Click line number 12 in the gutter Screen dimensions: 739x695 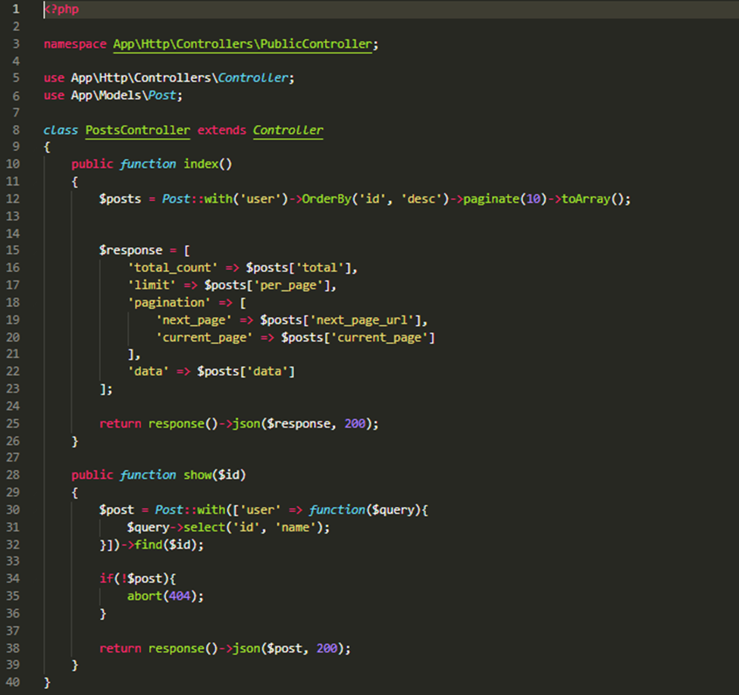[x=12, y=199]
